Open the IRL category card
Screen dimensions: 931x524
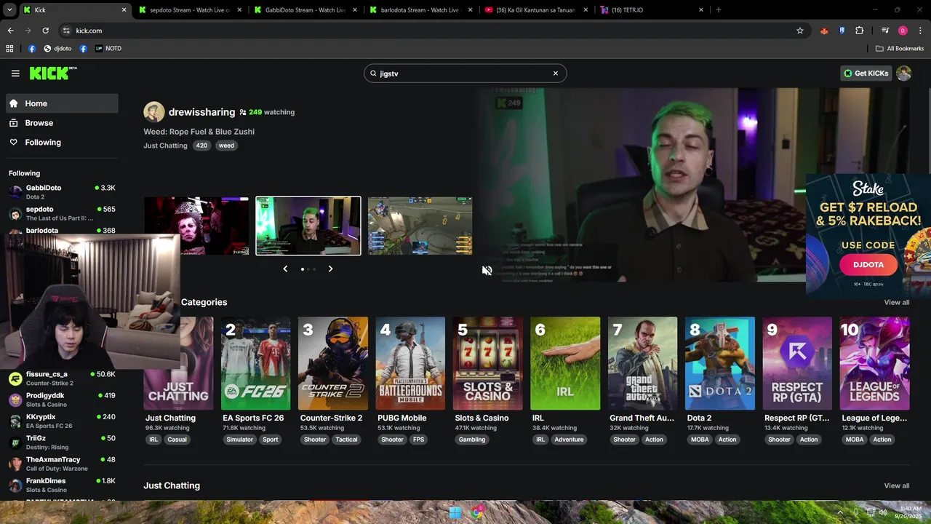(x=565, y=363)
